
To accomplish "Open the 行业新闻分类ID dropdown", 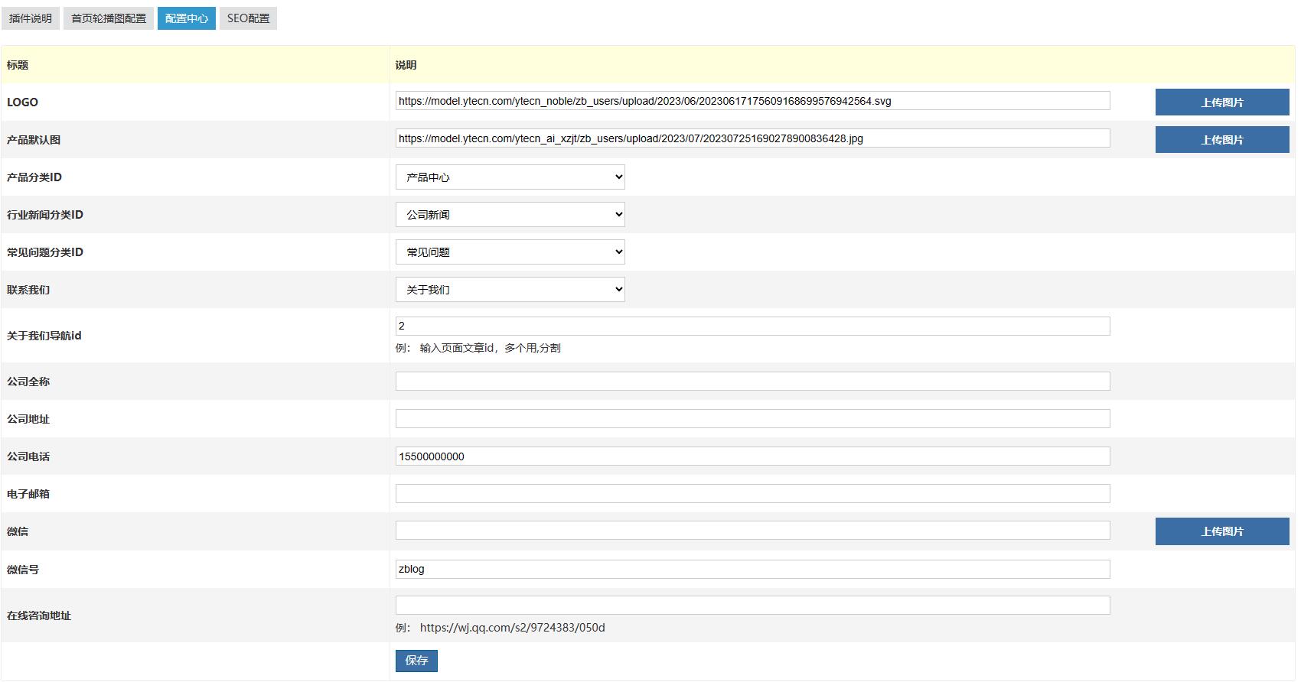I will [510, 214].
